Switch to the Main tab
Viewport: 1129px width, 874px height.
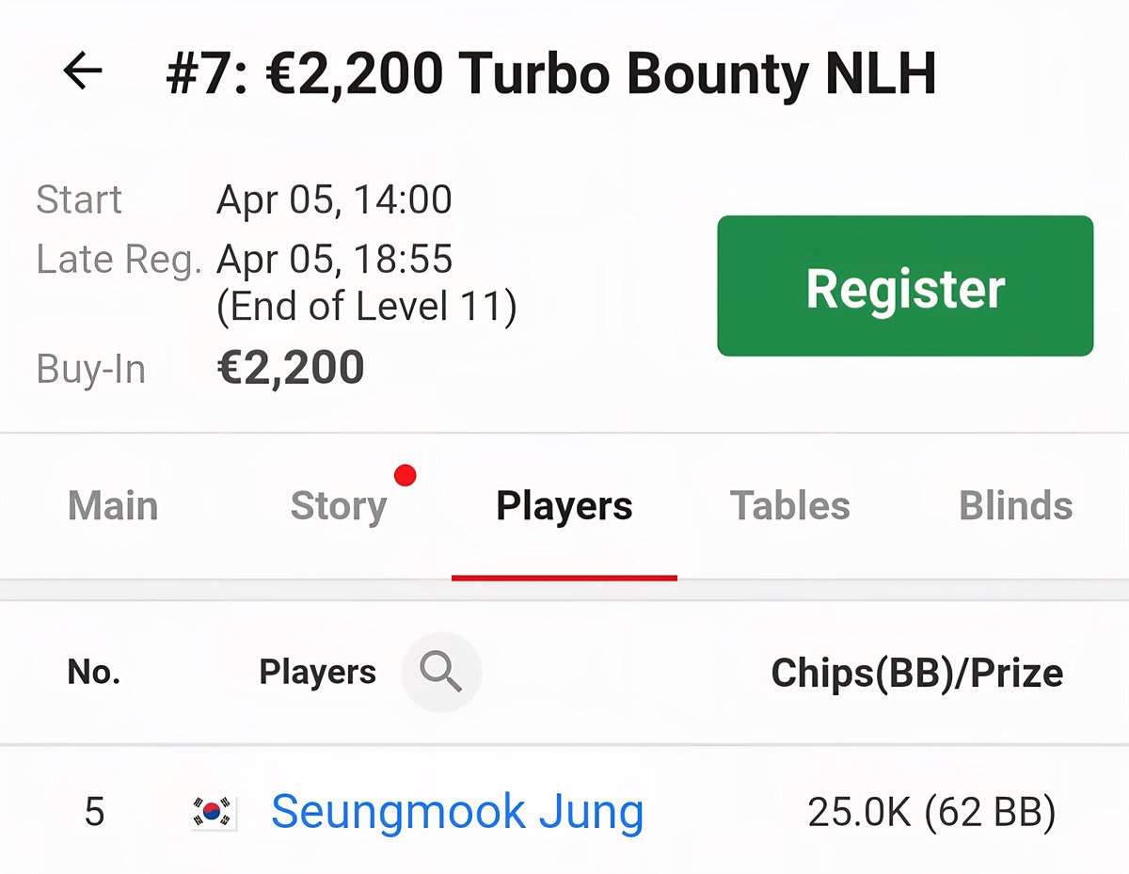[113, 506]
